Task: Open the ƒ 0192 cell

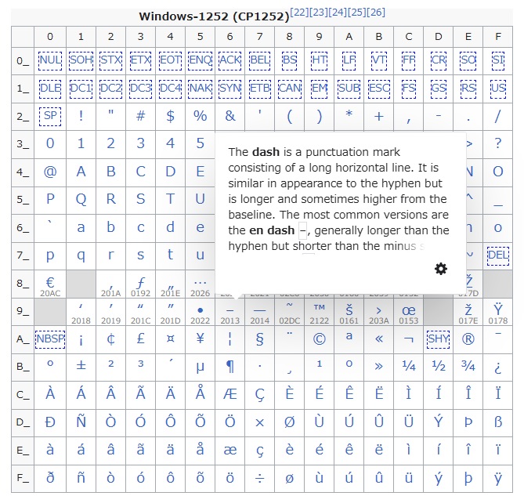Action: 140,284
